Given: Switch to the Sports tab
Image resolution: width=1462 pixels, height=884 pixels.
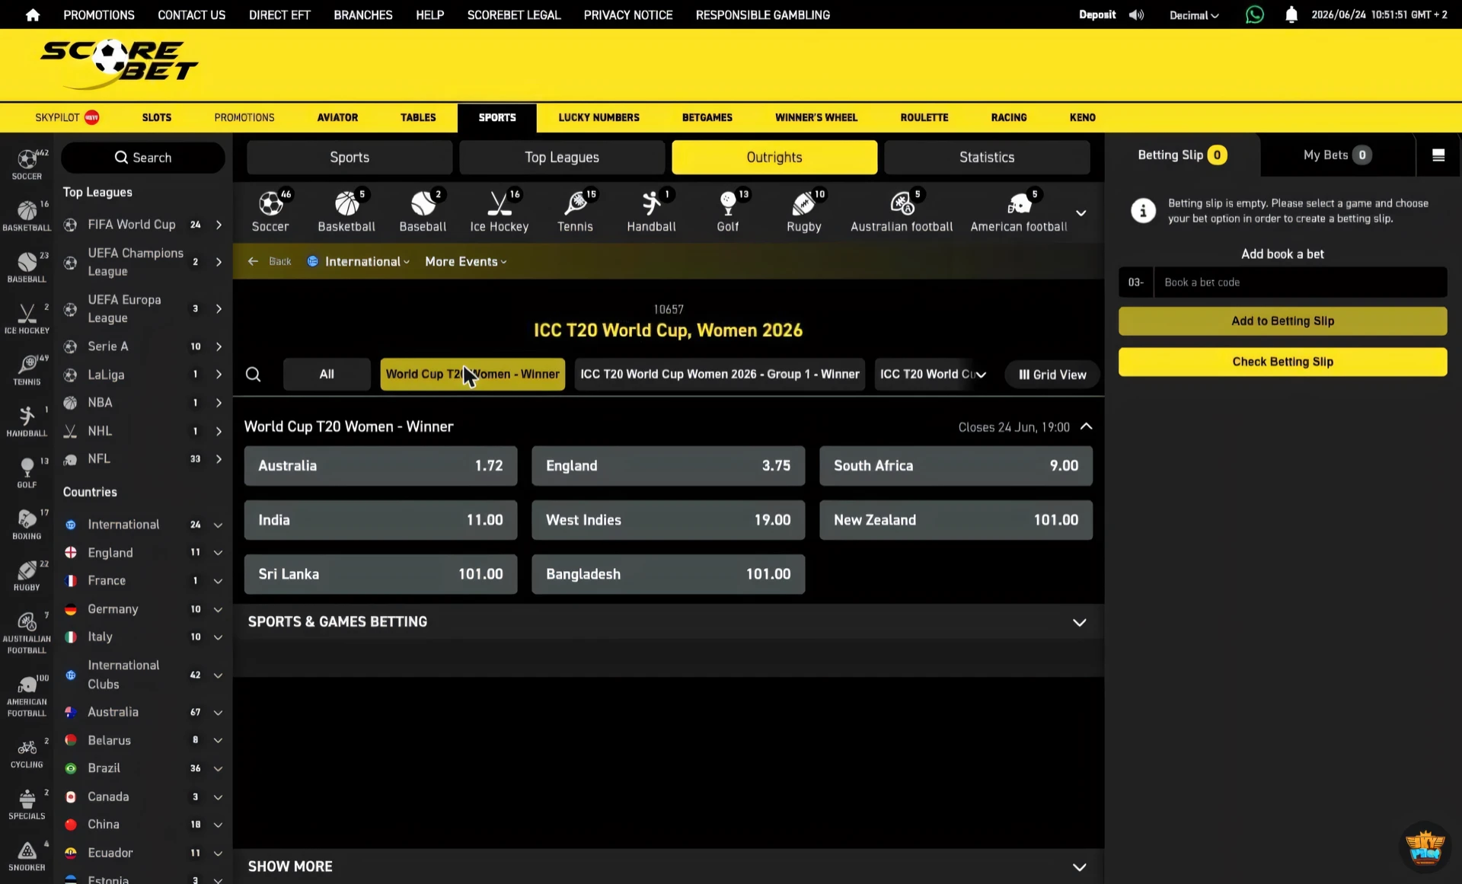Looking at the screenshot, I should (350, 158).
